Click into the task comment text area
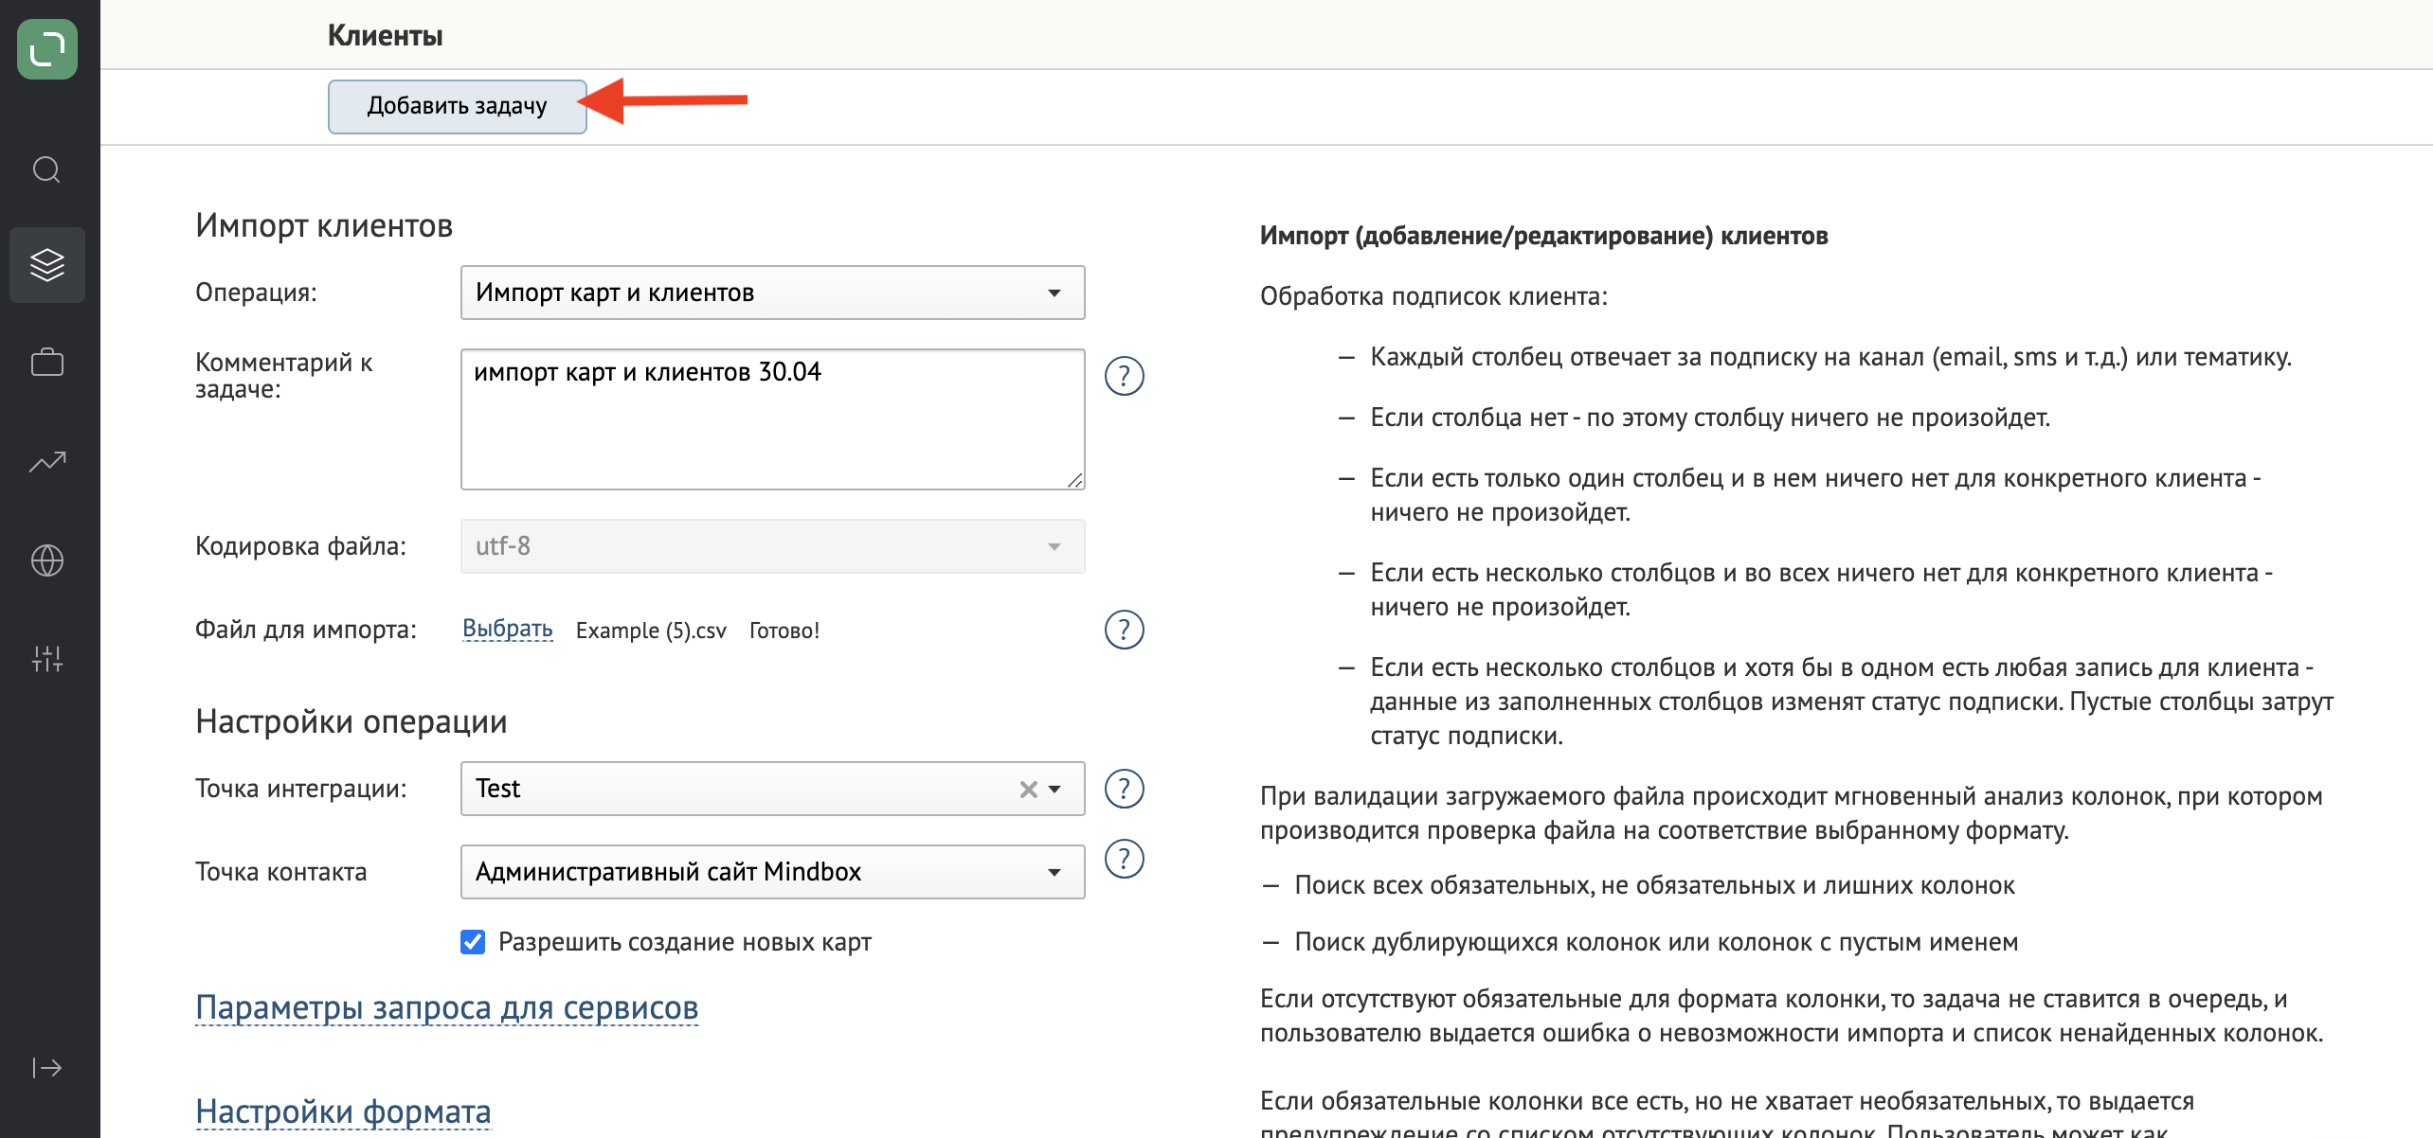The height and width of the screenshot is (1138, 2433). [x=773, y=419]
